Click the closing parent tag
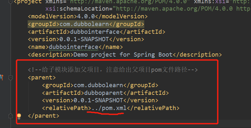 click(x=44, y=116)
